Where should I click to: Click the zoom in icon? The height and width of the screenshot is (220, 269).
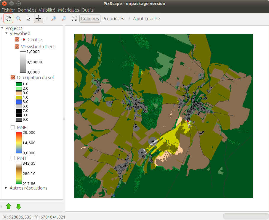54,18
